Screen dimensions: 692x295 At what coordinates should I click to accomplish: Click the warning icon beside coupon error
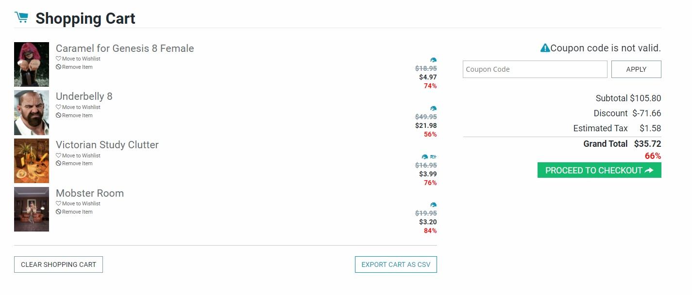[x=545, y=48]
